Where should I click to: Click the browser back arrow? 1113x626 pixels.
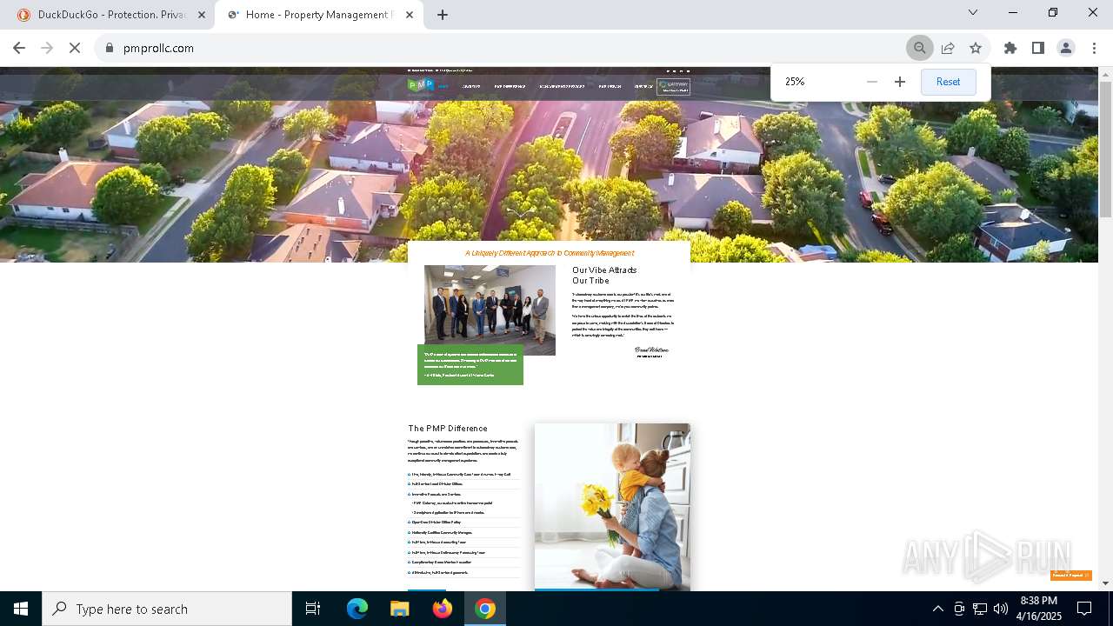[x=19, y=48]
